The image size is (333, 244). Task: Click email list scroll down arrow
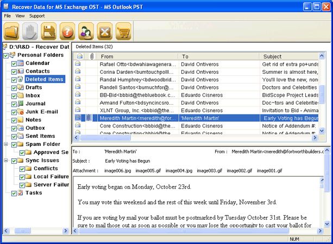coord(322,131)
